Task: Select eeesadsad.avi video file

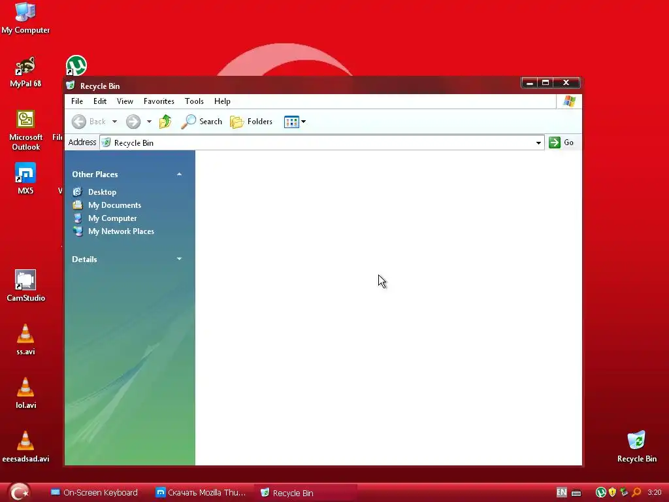Action: [25, 446]
